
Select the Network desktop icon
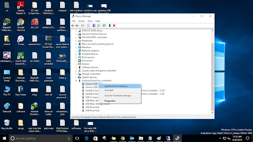point(7,108)
